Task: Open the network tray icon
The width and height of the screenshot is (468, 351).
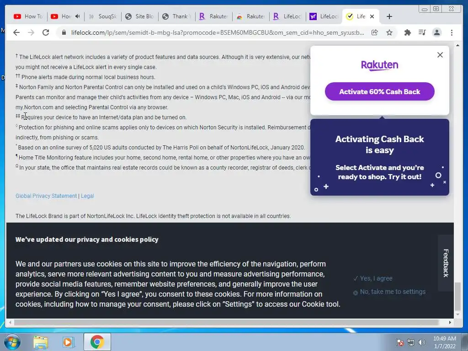Action: [x=411, y=342]
